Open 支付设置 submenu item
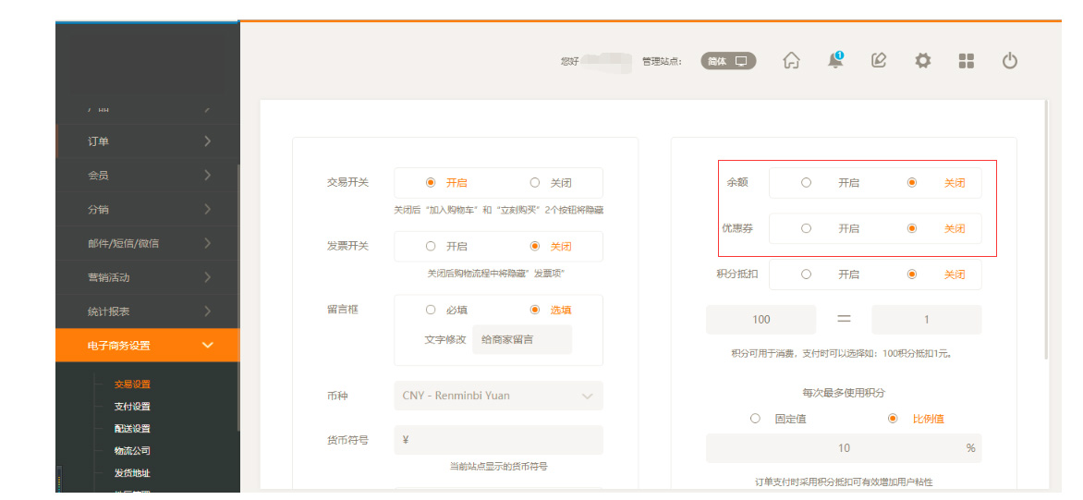 tap(132, 407)
